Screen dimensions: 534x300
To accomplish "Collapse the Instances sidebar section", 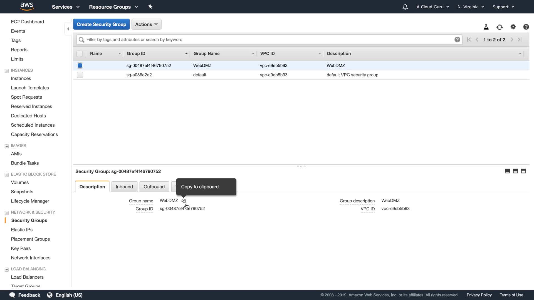I will [7, 71].
